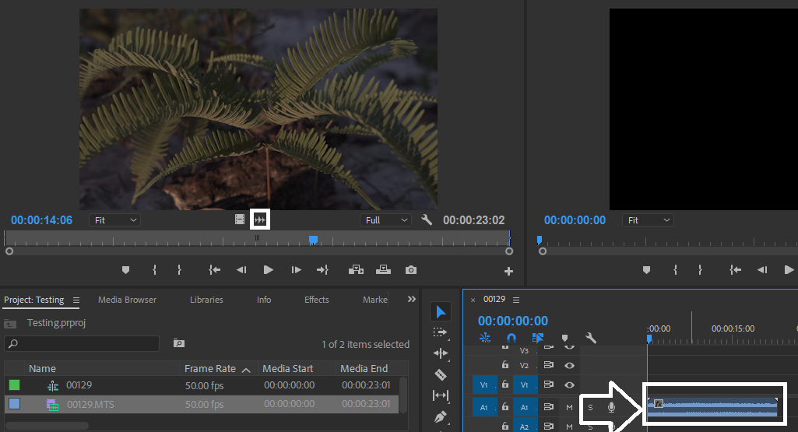Toggle the V1 source patch button
This screenshot has height=432, width=798.
click(484, 385)
